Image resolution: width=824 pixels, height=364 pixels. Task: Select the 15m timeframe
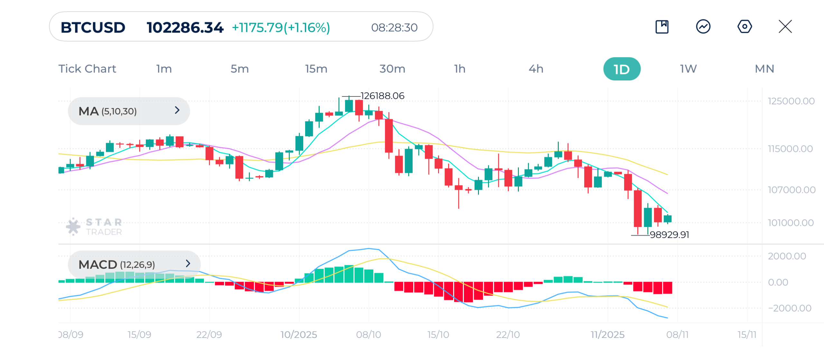coord(316,69)
